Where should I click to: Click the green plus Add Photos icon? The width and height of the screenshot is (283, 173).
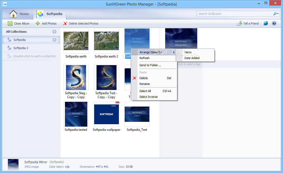click(38, 23)
